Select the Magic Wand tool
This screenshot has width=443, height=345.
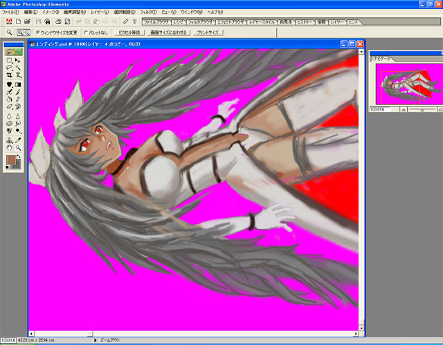click(18, 68)
